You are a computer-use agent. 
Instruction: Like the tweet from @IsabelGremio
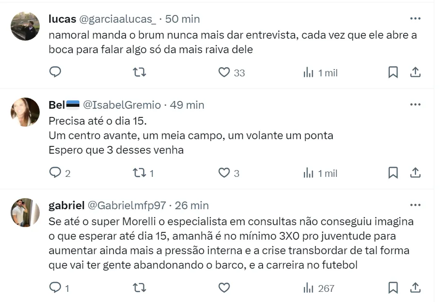pos(224,173)
